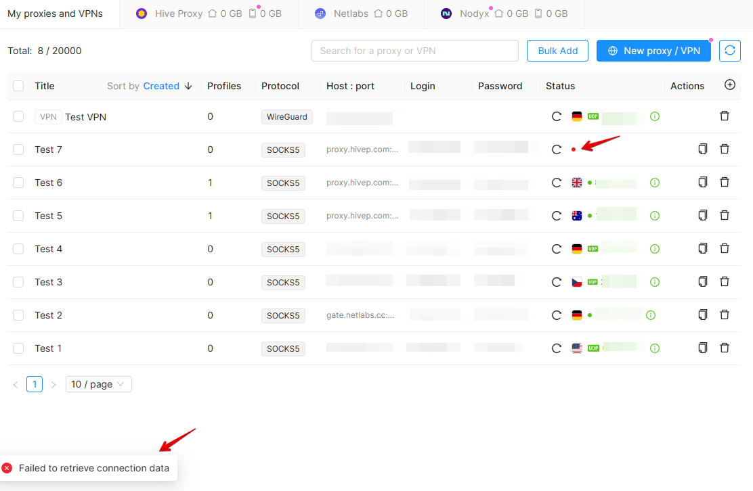753x491 pixels.
Task: Refresh the proxy list
Action: click(729, 51)
